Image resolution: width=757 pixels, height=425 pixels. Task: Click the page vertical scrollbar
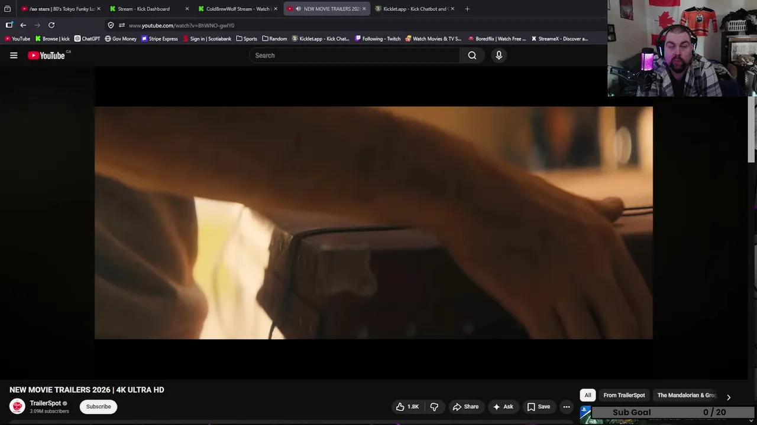pos(752,129)
